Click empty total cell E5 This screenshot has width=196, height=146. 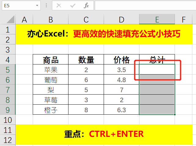click(157, 70)
